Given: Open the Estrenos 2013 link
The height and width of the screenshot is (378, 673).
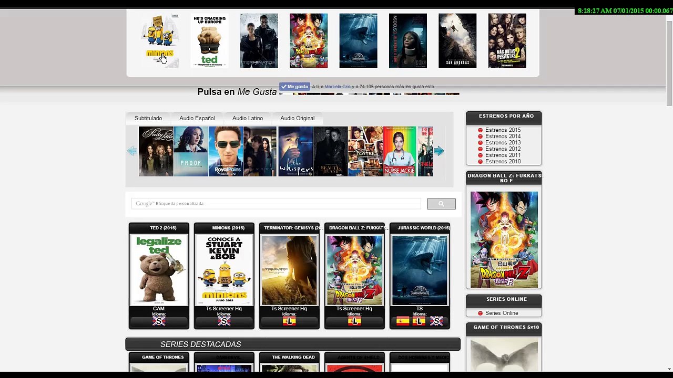Looking at the screenshot, I should coord(503,143).
